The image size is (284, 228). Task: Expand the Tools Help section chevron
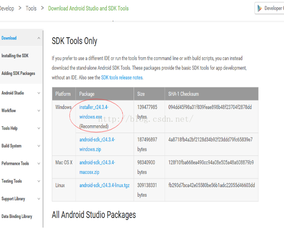[39, 129]
